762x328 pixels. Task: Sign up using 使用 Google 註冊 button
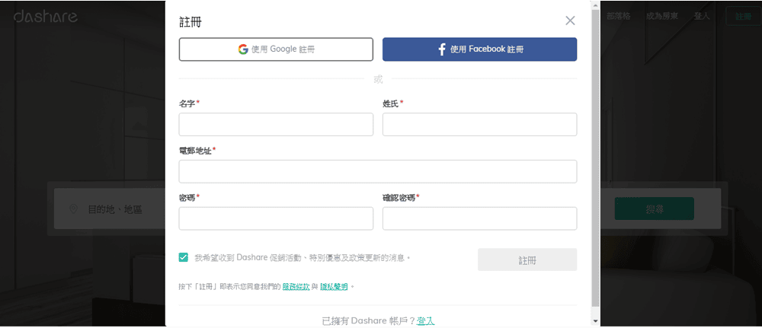276,49
